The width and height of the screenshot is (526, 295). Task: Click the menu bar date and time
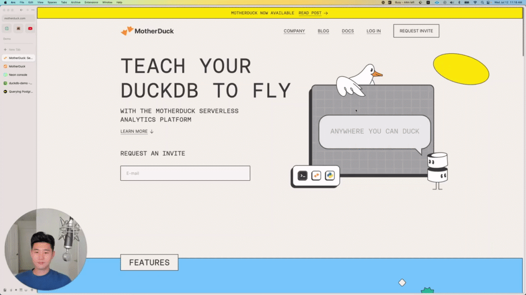coord(508,3)
